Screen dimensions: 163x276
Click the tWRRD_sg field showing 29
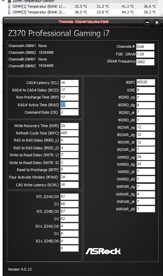pos(146,157)
